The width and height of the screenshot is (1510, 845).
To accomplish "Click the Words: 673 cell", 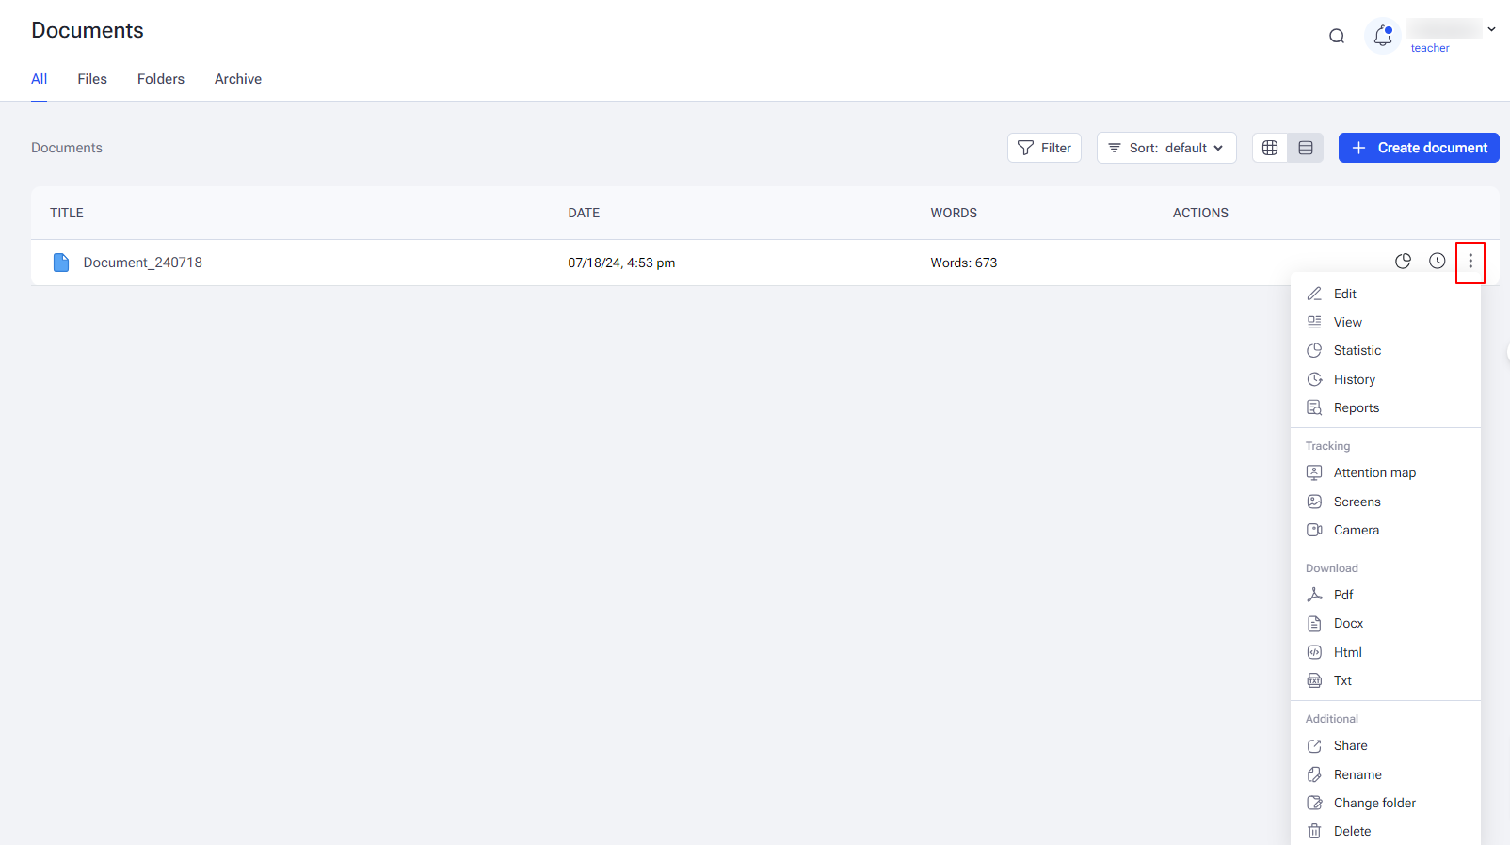I will click(964, 263).
